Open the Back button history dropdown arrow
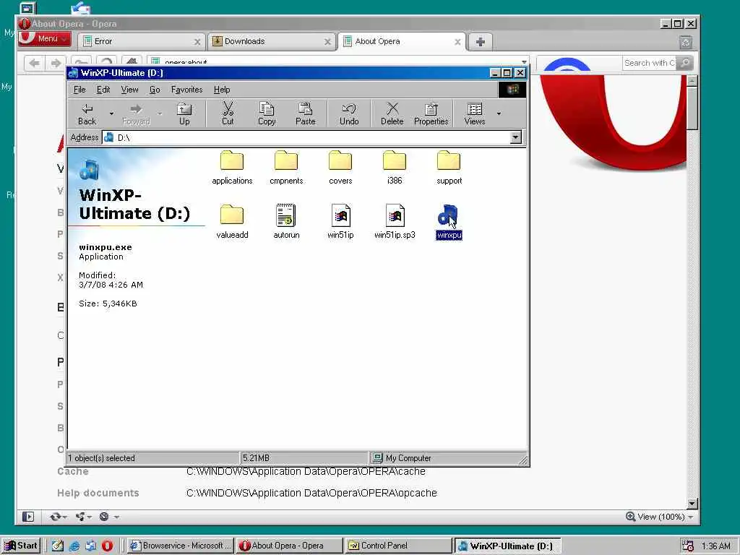Image resolution: width=740 pixels, height=555 pixels. [x=111, y=113]
